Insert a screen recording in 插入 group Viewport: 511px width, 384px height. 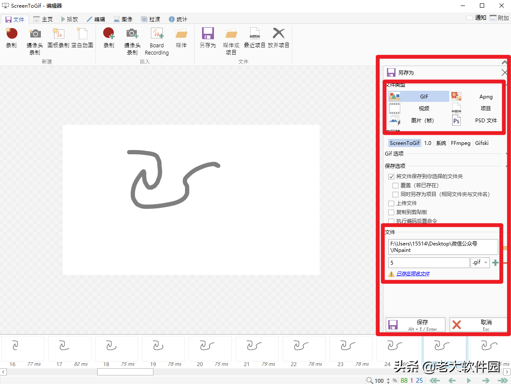[109, 38]
